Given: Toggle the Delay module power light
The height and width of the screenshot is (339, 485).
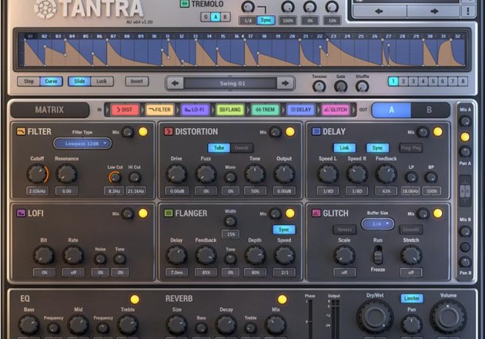Looking at the screenshot, I should point(438,132).
